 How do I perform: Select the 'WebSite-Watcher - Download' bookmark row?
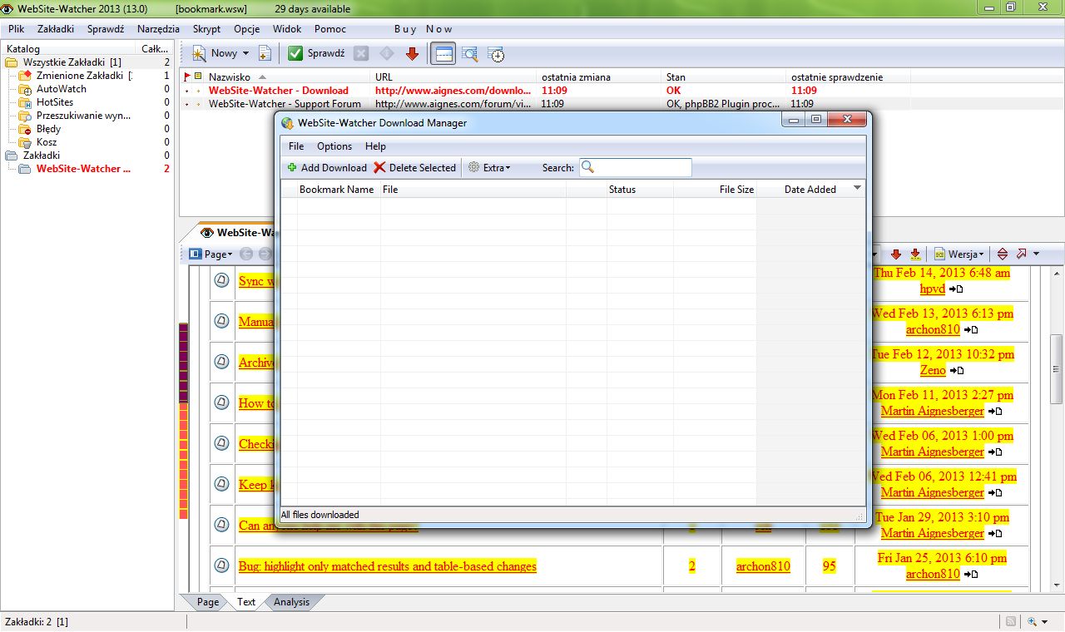coord(546,90)
